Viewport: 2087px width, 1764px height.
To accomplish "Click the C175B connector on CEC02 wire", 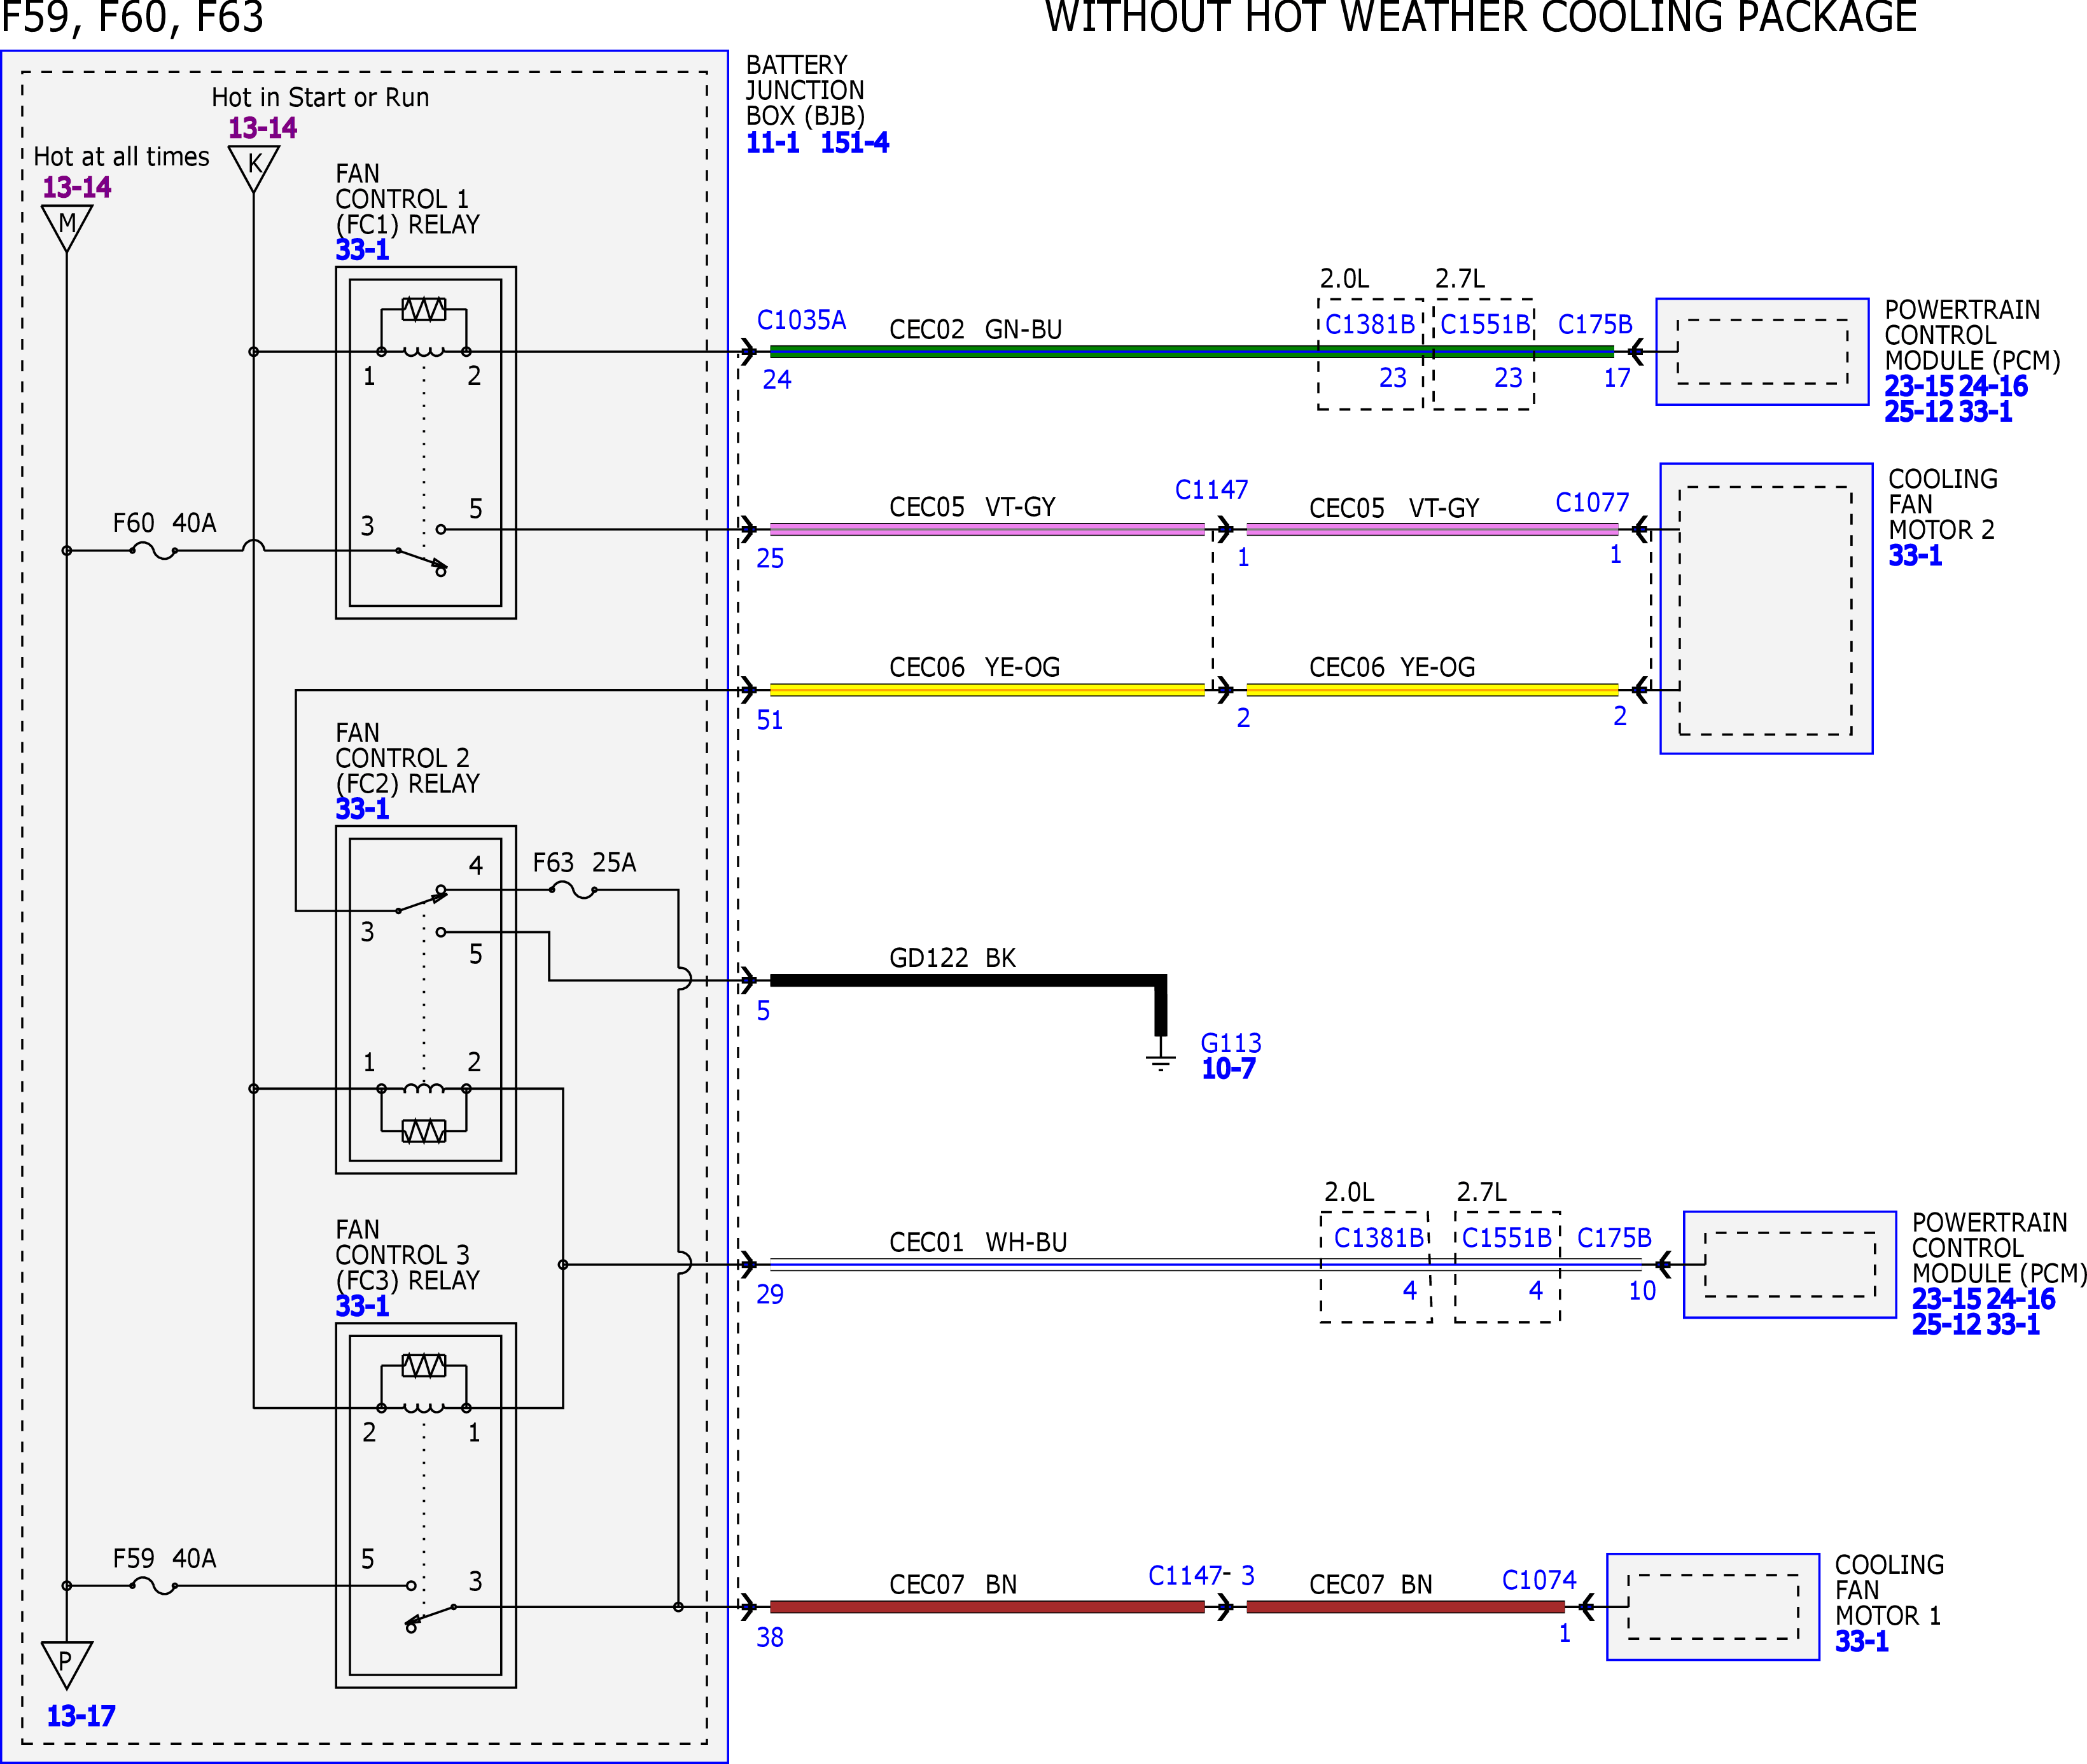I will [1595, 324].
